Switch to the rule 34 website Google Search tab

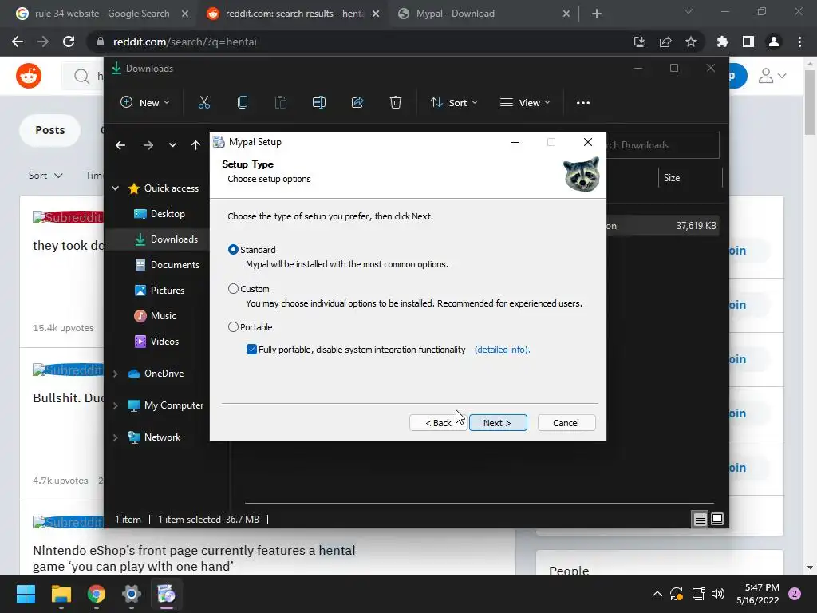pos(102,14)
